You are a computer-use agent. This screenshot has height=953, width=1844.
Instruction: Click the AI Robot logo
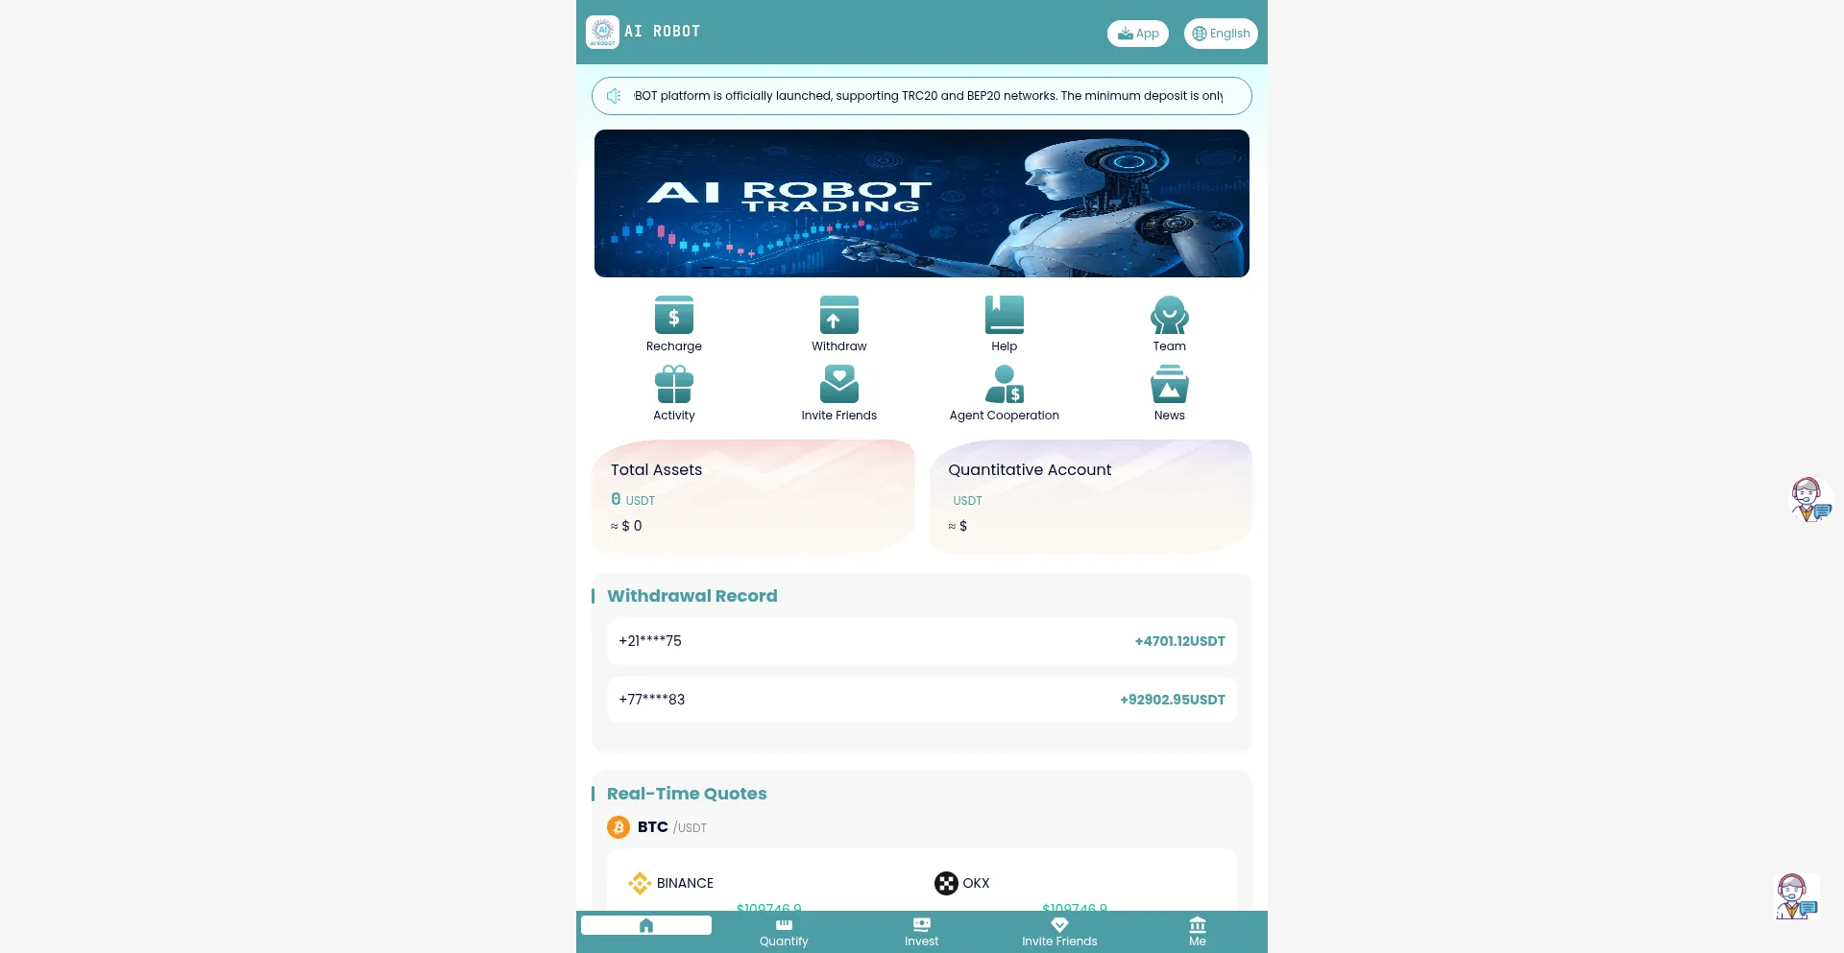click(602, 32)
